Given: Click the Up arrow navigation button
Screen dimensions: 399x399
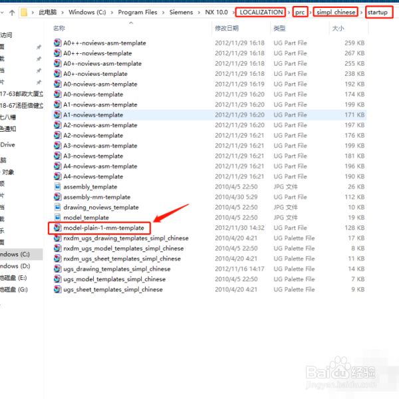Looking at the screenshot, I should [12, 13].
